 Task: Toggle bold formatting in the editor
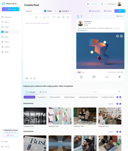pyautogui.click(x=36, y=17)
